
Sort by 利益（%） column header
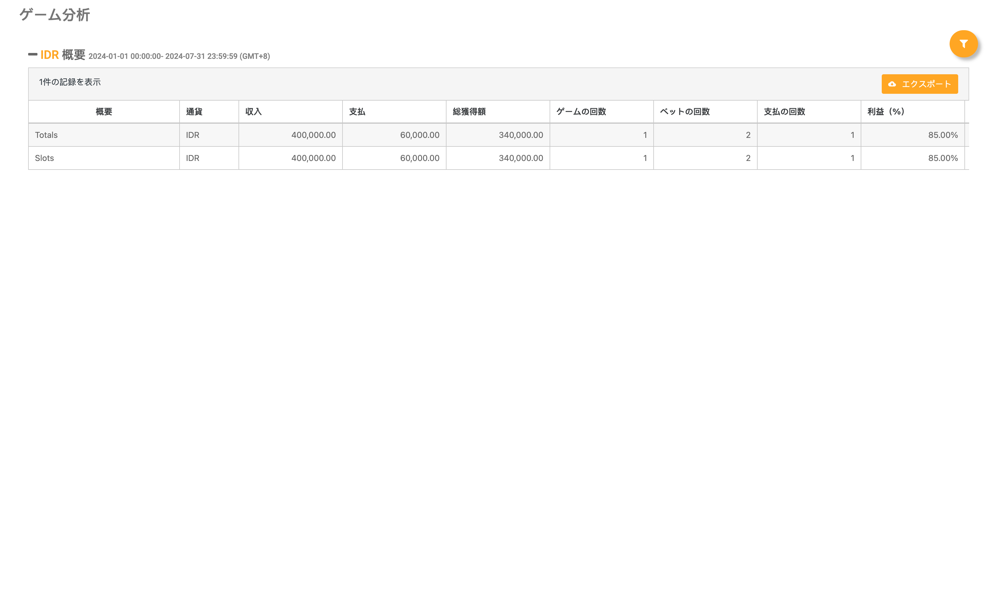pyautogui.click(x=885, y=112)
